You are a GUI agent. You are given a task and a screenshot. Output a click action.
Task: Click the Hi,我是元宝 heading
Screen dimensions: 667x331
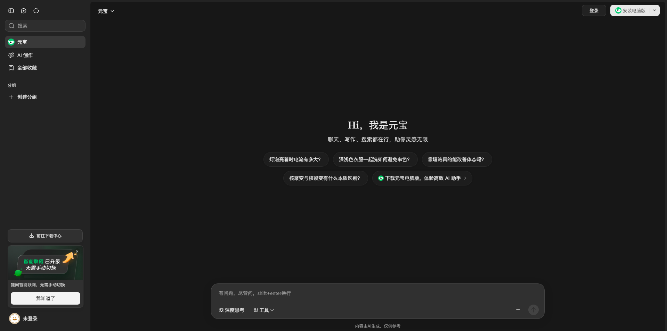377,125
